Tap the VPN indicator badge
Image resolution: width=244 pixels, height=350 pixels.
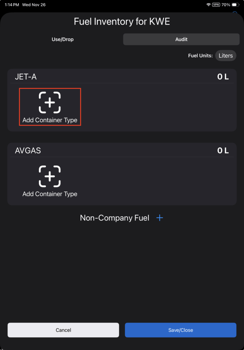(216, 5)
